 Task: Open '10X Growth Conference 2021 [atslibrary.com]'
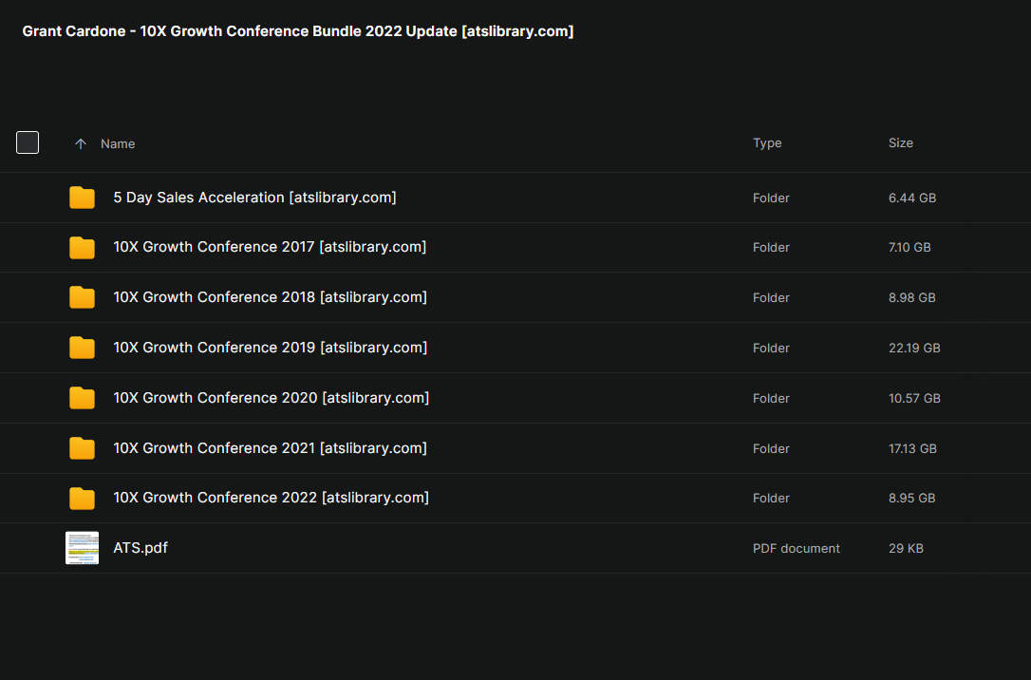(x=270, y=448)
